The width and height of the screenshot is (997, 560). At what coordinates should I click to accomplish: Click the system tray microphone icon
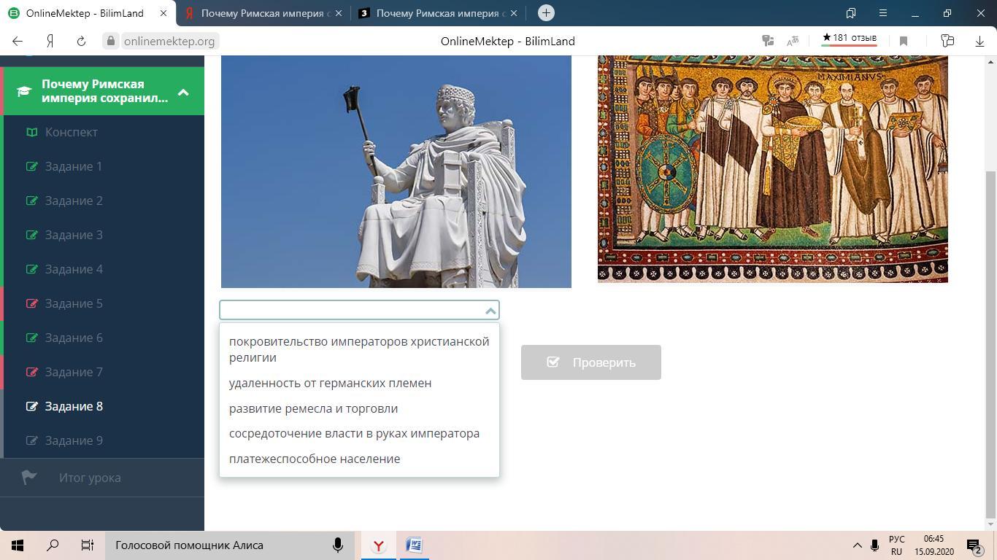coord(875,545)
